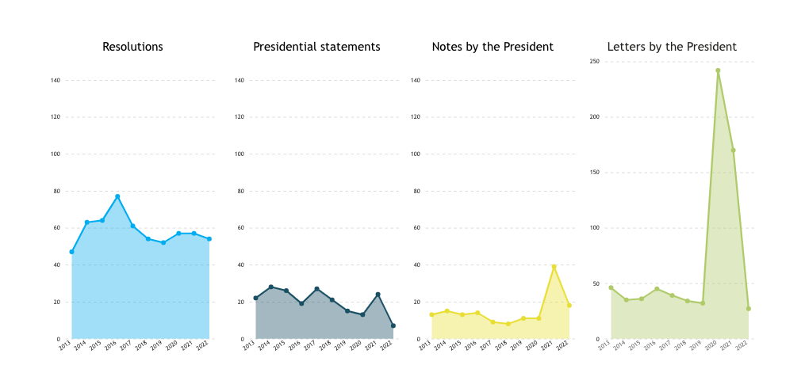Select the 2013 data point in Resolutions chart
Image resolution: width=805 pixels, height=388 pixels.
[x=72, y=252]
